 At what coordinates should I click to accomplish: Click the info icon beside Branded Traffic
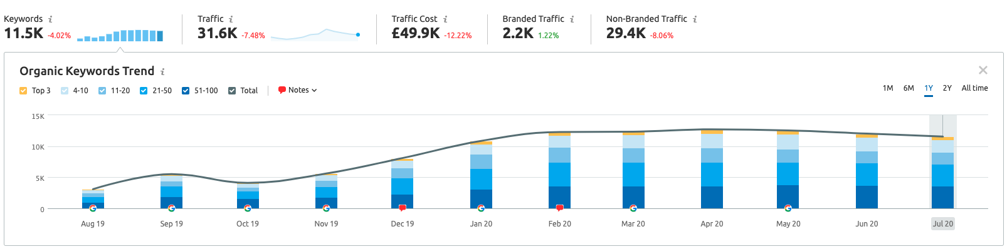[x=572, y=19]
